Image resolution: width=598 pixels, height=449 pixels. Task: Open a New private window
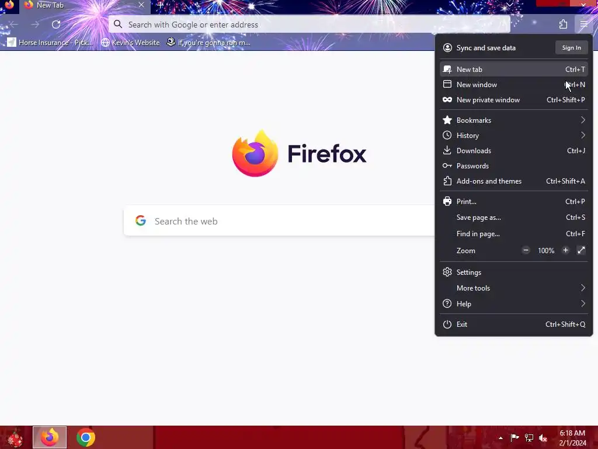[x=514, y=99]
